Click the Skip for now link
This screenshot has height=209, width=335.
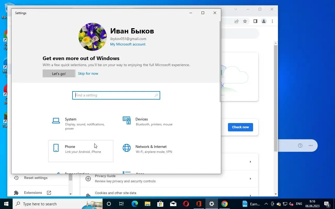tap(88, 73)
